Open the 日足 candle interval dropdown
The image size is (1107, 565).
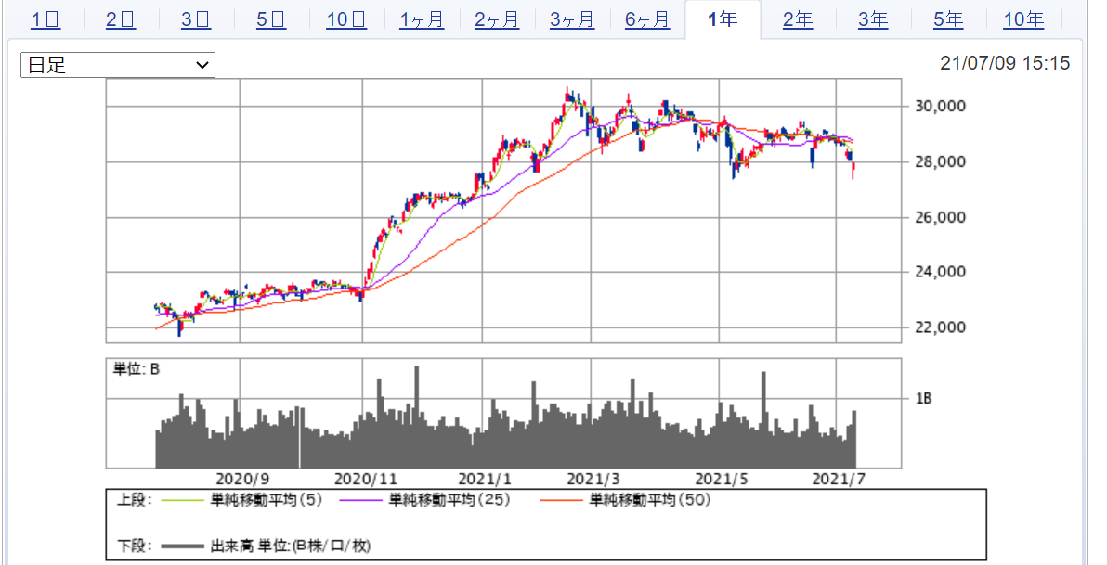[x=118, y=65]
